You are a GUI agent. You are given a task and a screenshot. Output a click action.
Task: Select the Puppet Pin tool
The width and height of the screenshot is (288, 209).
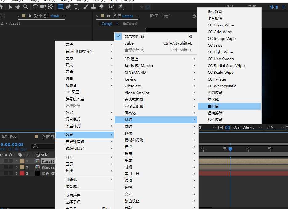pyautogui.click(x=121, y=7)
